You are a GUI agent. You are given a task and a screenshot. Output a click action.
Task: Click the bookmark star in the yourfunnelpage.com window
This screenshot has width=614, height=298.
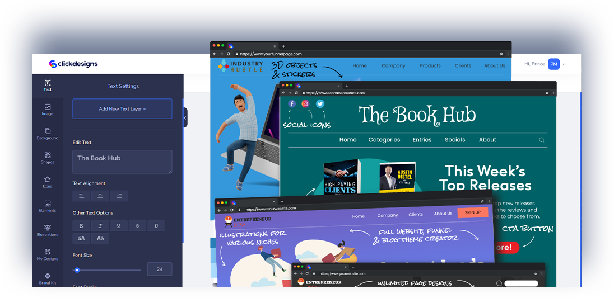[x=501, y=54]
